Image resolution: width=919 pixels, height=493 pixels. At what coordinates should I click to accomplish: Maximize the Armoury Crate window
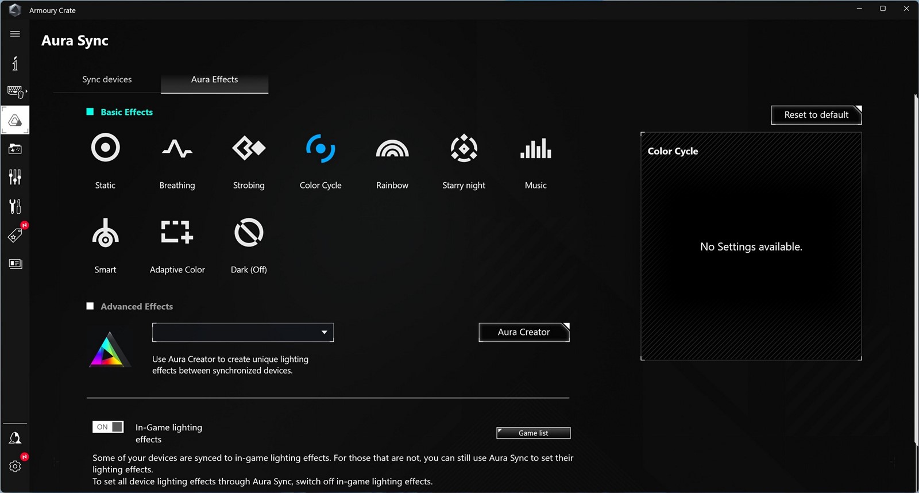pos(883,9)
